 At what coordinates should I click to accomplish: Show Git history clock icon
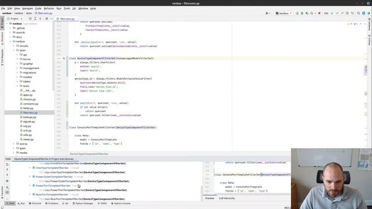348,13
